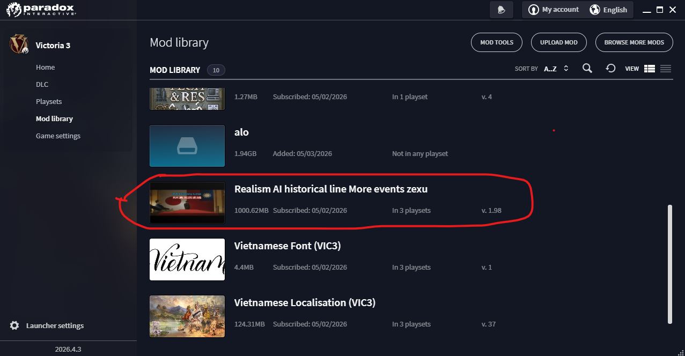Click version v. 1.98 text
The height and width of the screenshot is (356, 685).
[x=491, y=210]
